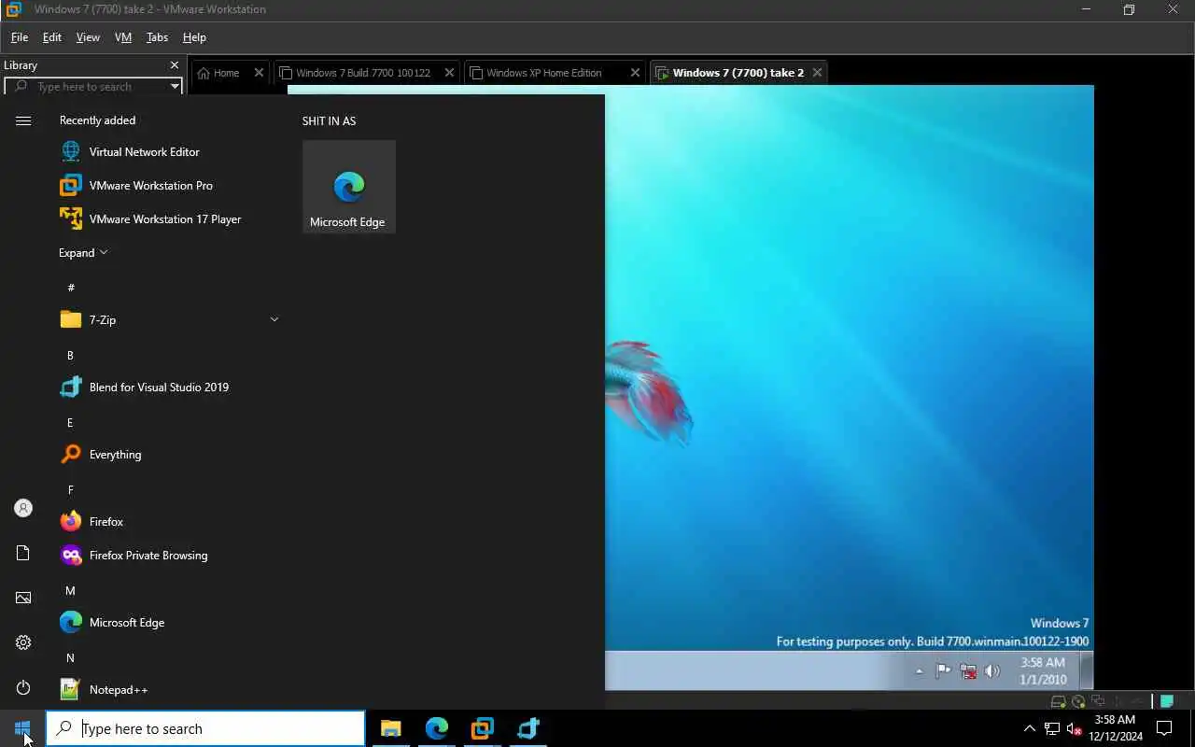Viewport: 1195px width, 747px height.
Task: Click the VMware network adapter status icon
Action: (1099, 701)
